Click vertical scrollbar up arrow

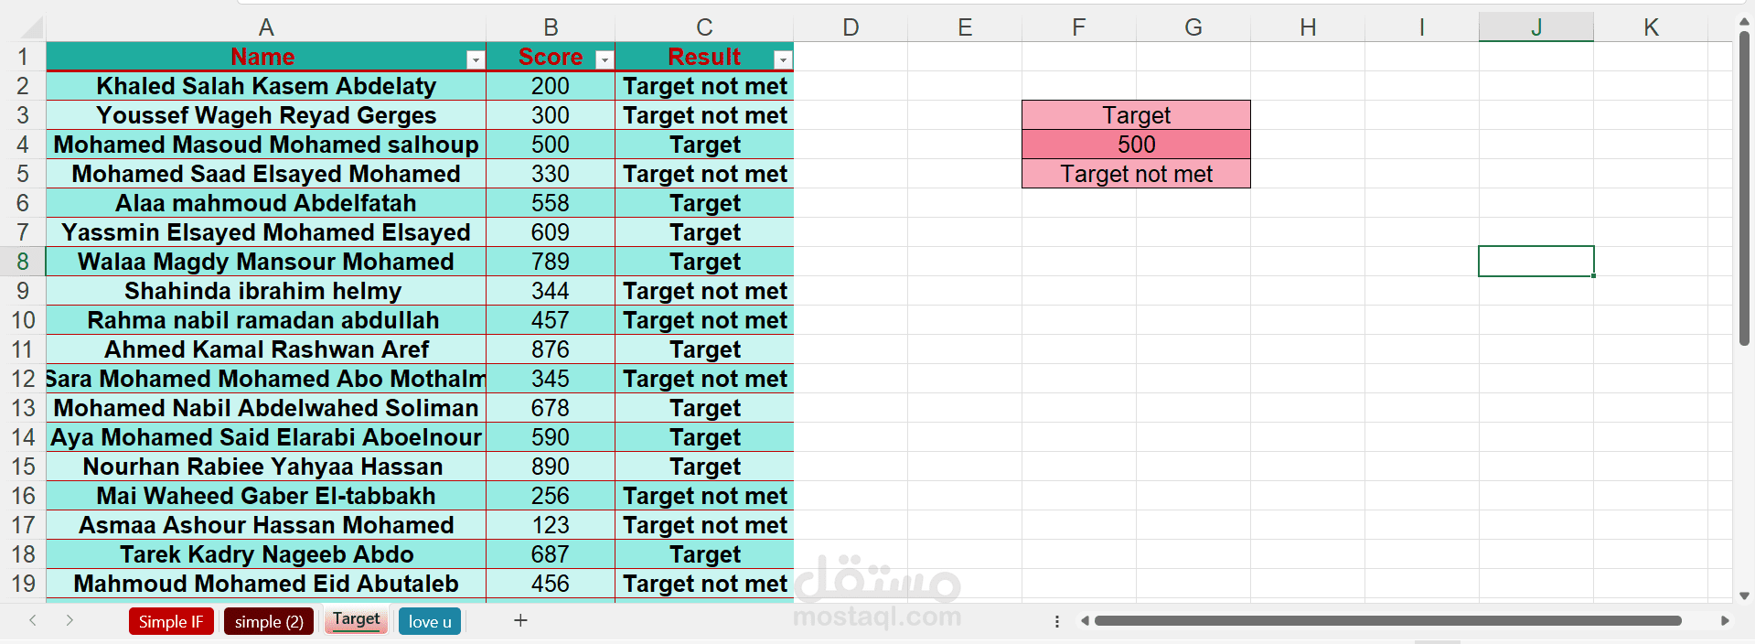point(1744,22)
